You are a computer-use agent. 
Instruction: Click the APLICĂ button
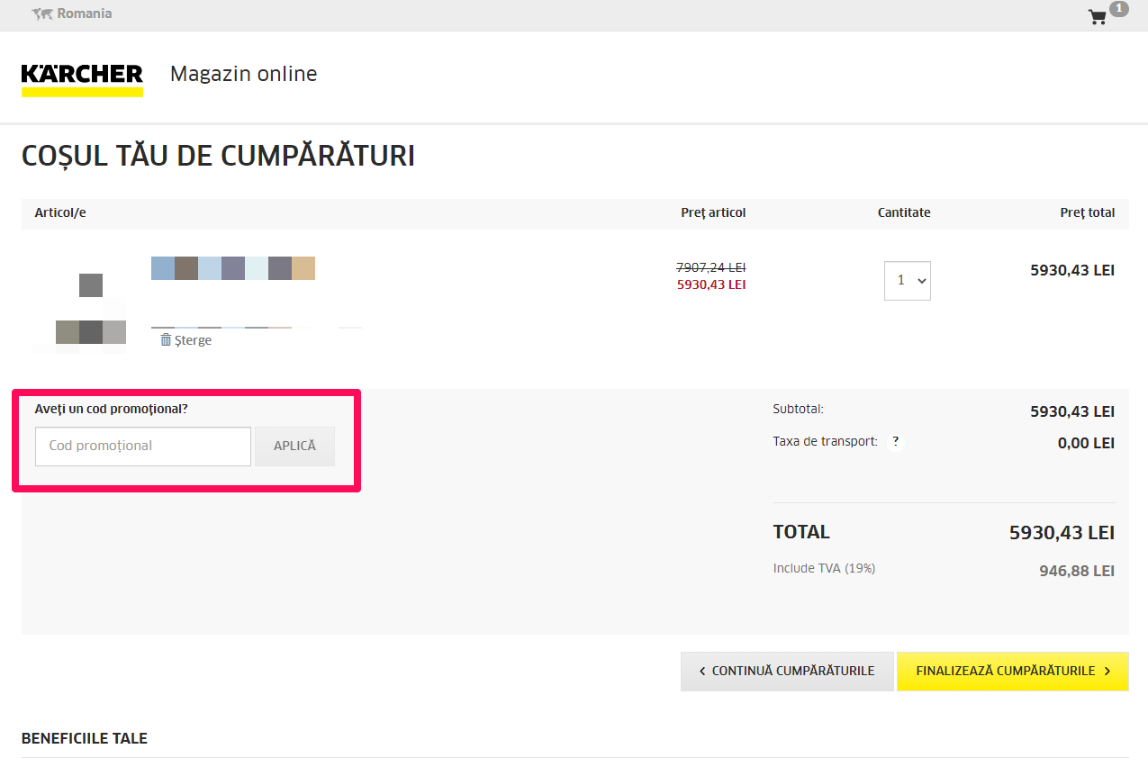pyautogui.click(x=294, y=447)
